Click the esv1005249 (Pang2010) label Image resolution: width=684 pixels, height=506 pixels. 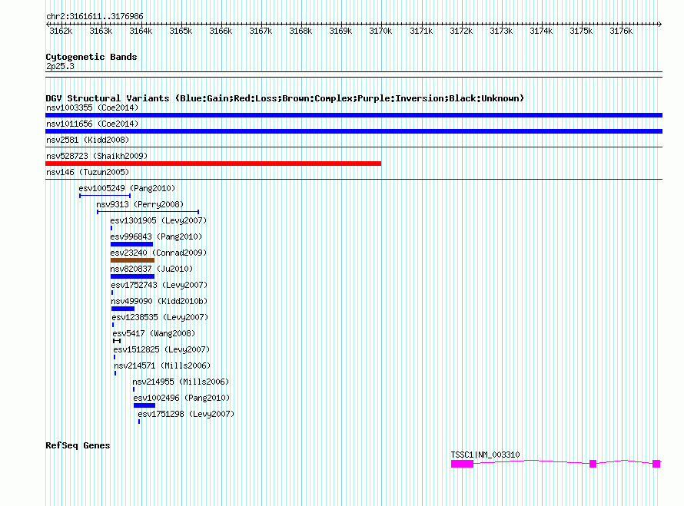click(x=127, y=188)
